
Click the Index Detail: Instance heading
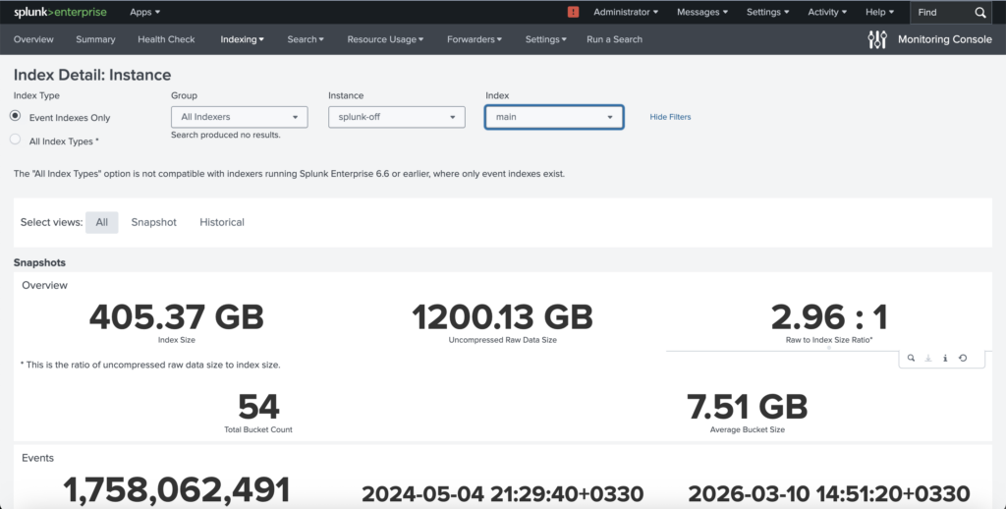[92, 75]
